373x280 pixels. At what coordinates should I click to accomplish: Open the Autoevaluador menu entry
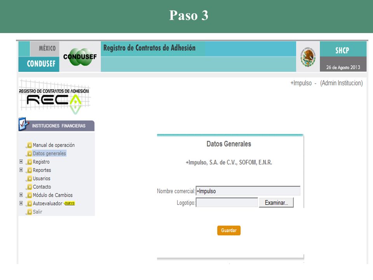(47, 203)
